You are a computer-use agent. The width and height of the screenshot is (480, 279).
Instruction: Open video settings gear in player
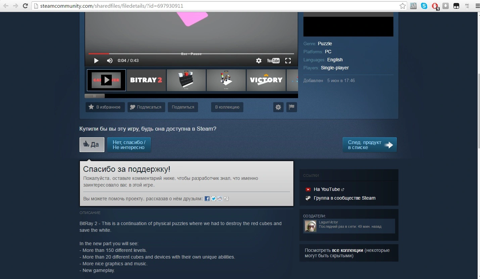[259, 61]
